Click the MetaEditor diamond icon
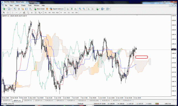Image resolution: width=178 pixels, height=106 pixels. 47,9
